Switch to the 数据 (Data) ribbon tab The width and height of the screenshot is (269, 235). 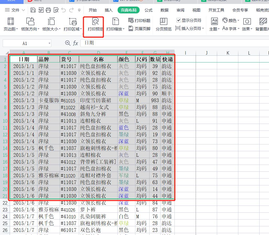point(164,10)
